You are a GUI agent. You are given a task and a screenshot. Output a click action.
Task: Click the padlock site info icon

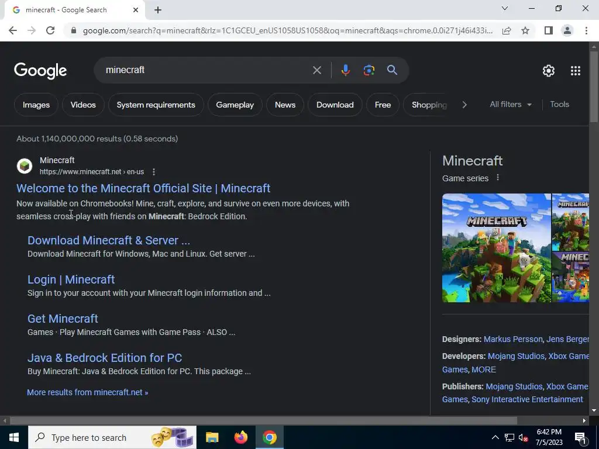pyautogui.click(x=74, y=30)
